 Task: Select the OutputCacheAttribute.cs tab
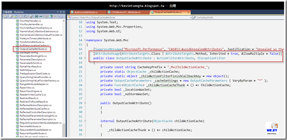click(x=170, y=12)
